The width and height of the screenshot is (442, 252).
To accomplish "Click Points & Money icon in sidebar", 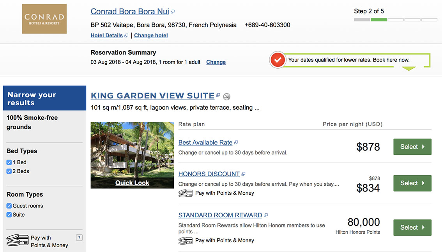I will click(18, 240).
